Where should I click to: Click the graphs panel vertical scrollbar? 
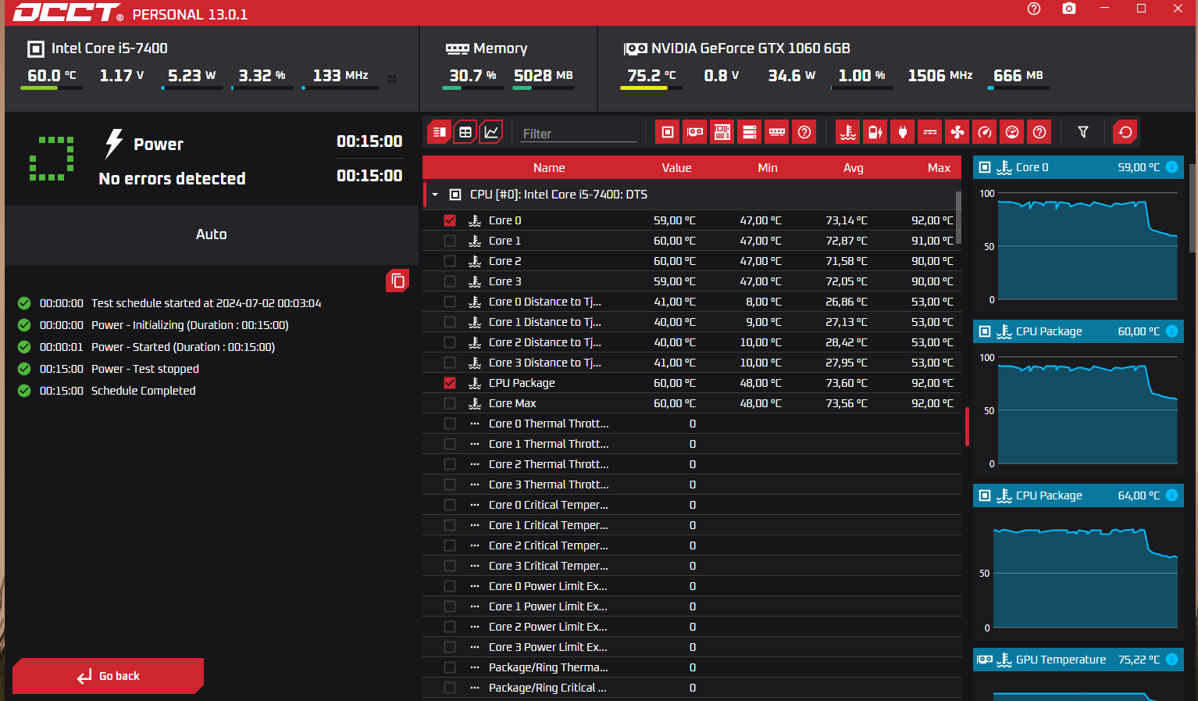pos(1193,208)
